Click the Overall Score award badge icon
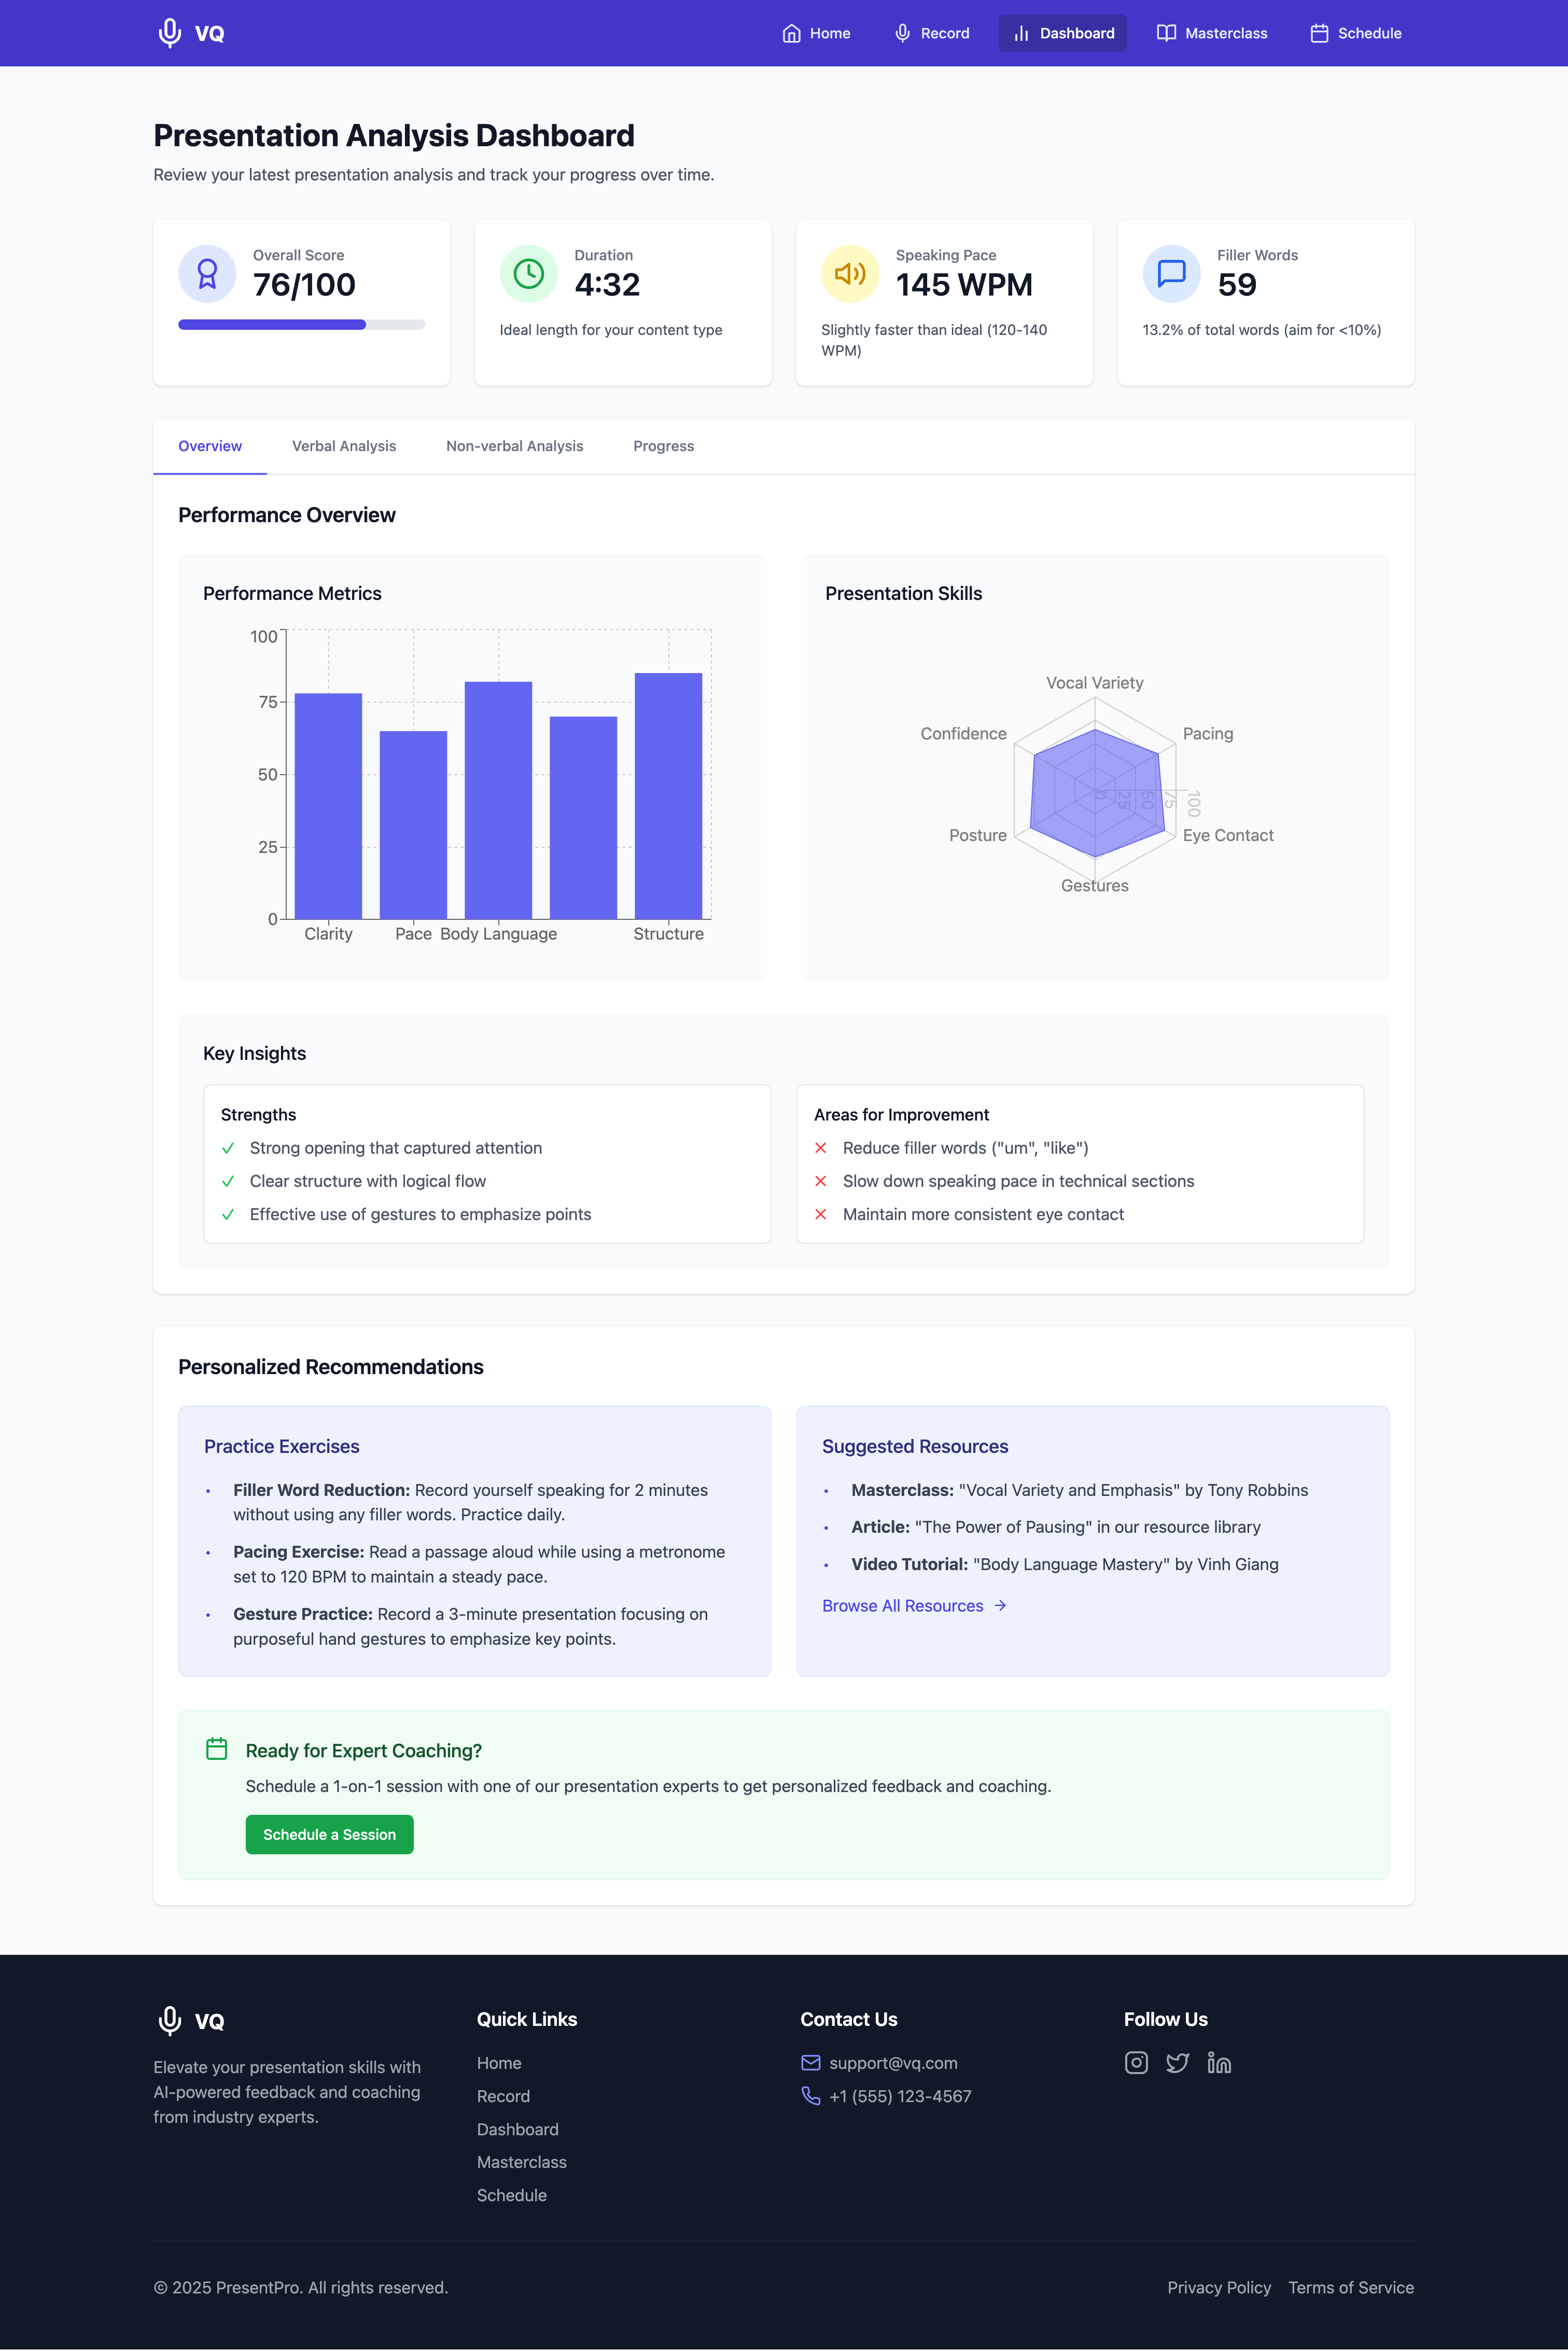Image resolution: width=1568 pixels, height=2351 pixels. click(207, 274)
